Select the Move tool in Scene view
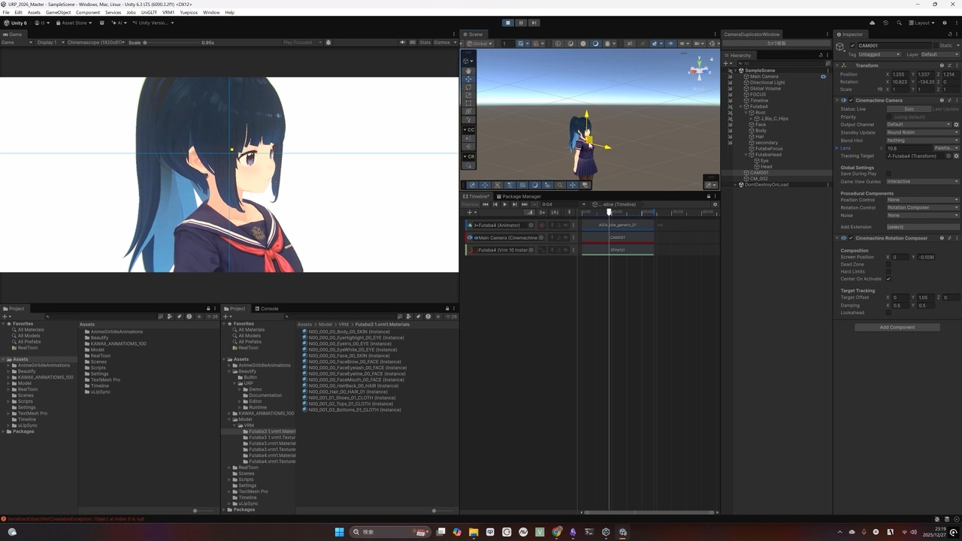962x541 pixels. point(468,79)
